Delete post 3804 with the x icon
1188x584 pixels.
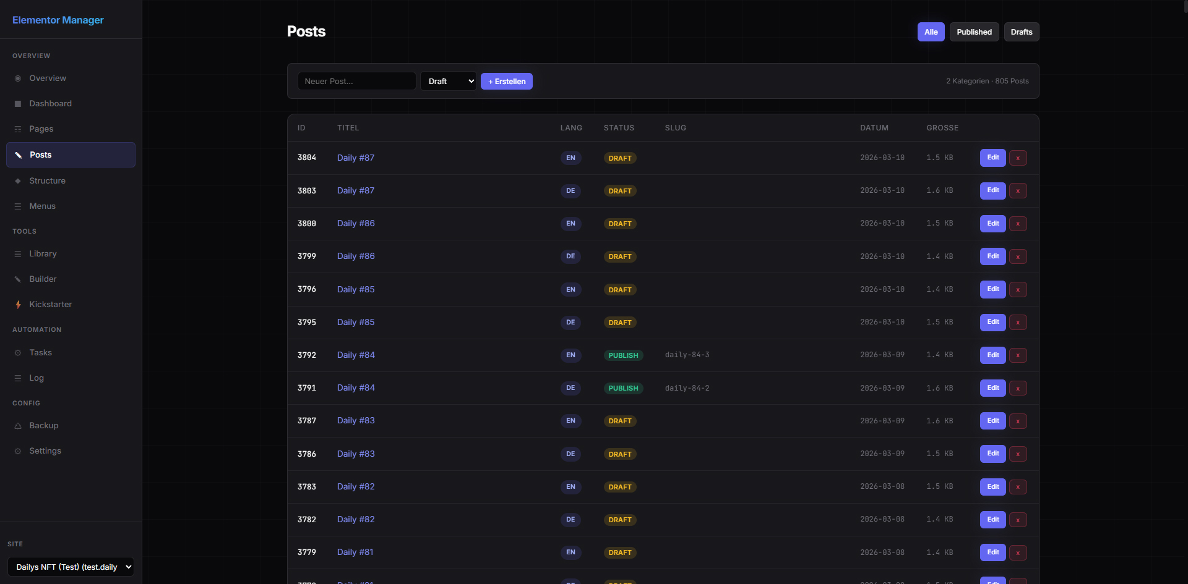pyautogui.click(x=1018, y=158)
